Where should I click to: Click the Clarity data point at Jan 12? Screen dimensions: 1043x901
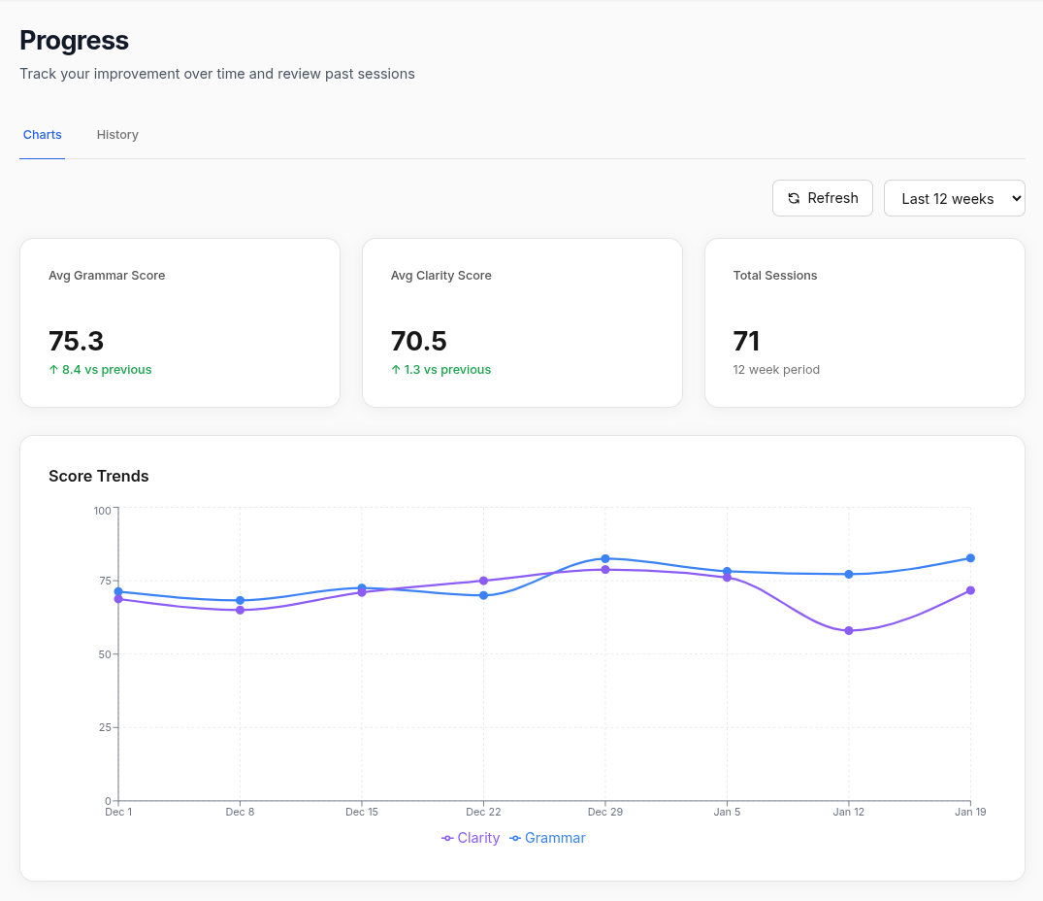849,631
